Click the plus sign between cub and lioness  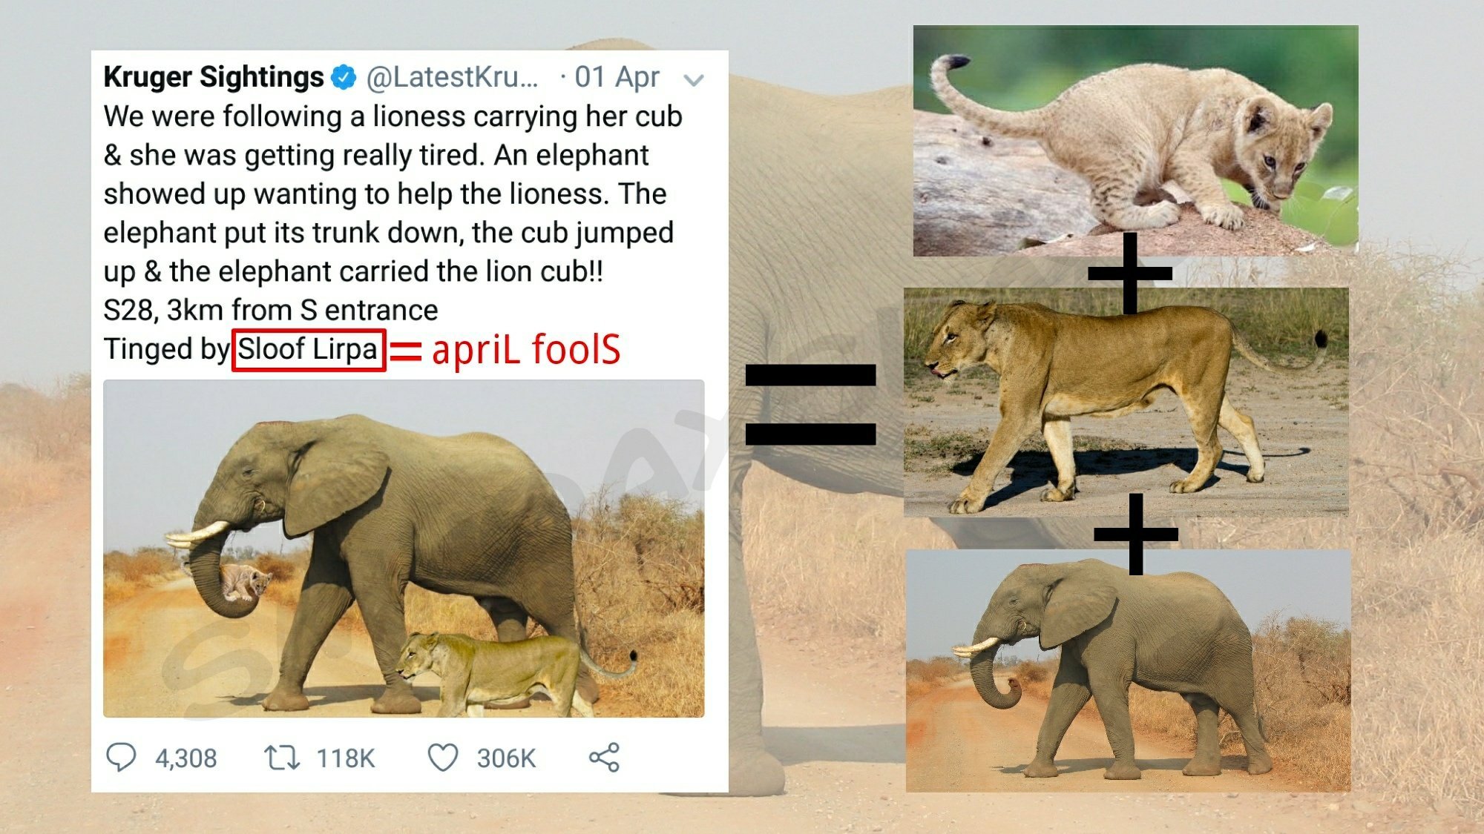(1130, 273)
